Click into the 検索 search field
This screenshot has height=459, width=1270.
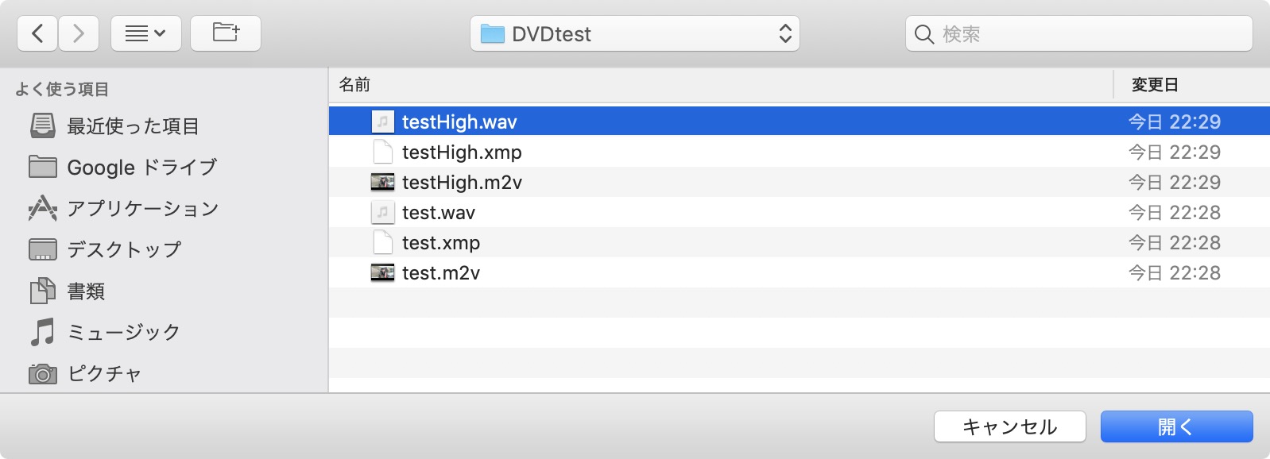tap(1089, 33)
